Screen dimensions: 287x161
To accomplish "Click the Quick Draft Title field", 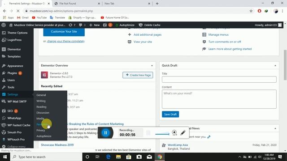I will 219,80.
